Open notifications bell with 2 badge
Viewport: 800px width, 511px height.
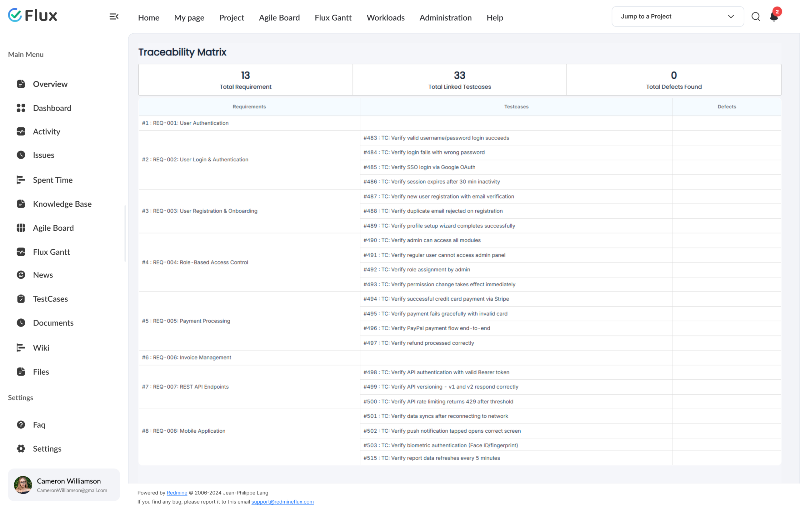click(x=775, y=15)
